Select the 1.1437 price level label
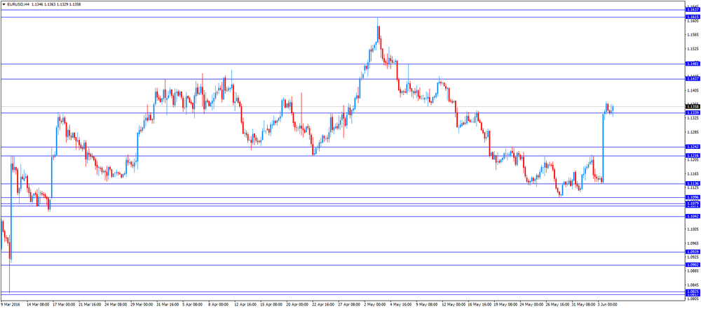701x309 pixels. click(x=693, y=78)
